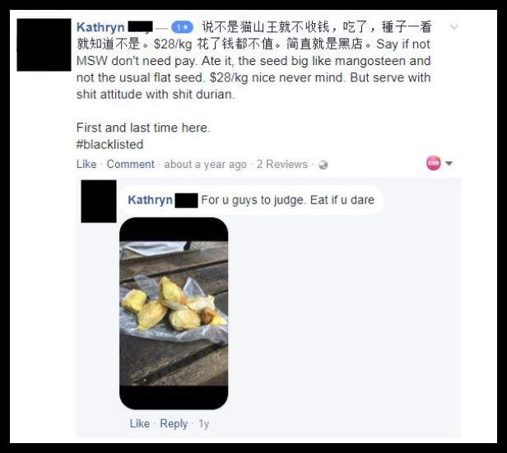Like the durian photo comment
Viewport: 507px width, 453px height.
pyautogui.click(x=140, y=423)
